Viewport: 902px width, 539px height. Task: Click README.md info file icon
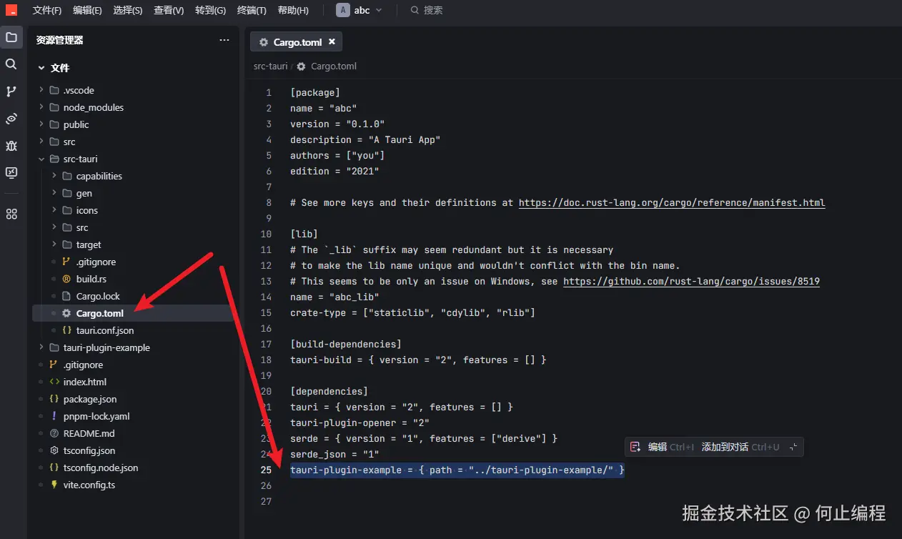click(54, 433)
